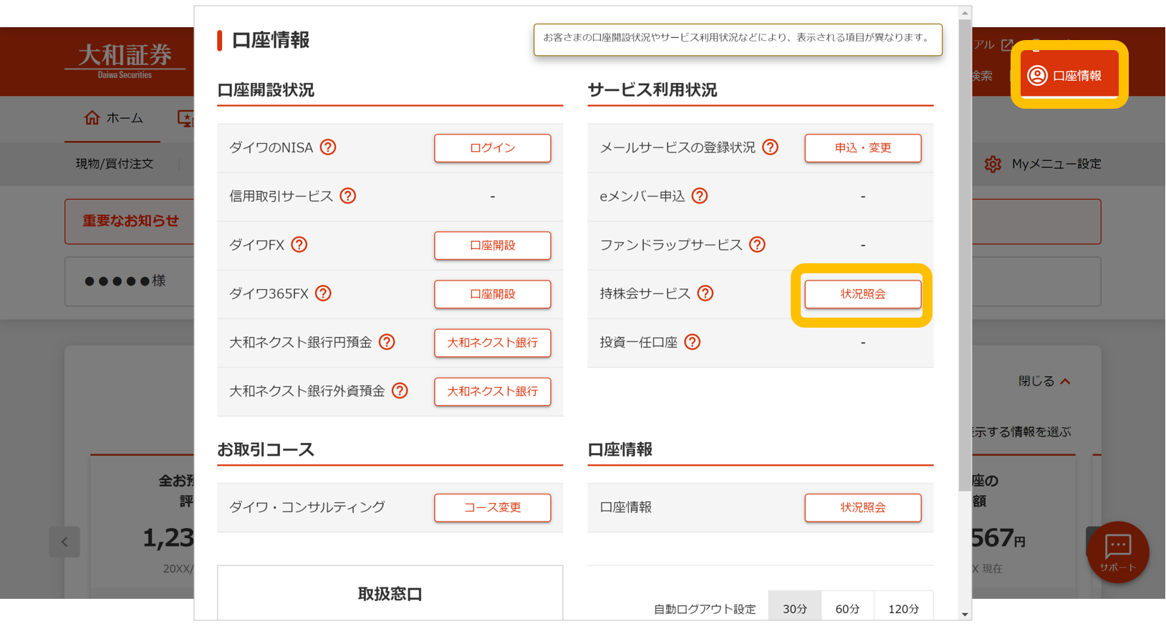The width and height of the screenshot is (1166, 626).
Task: Open the ホーム tab
Action: tap(113, 118)
